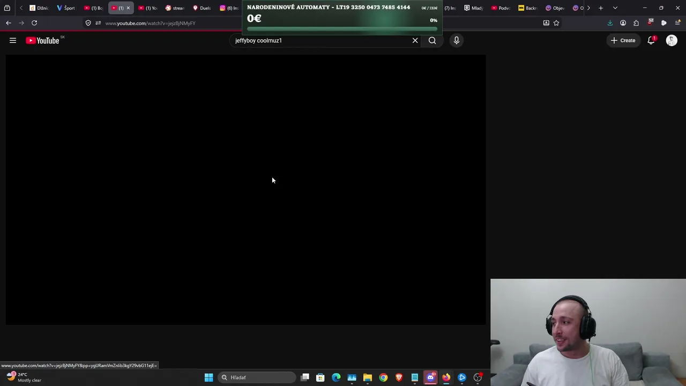Open Firefox from the taskbar

click(x=446, y=377)
